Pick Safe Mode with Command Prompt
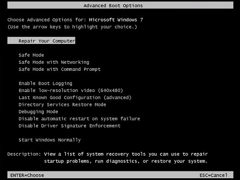 pyautogui.click(x=60, y=70)
